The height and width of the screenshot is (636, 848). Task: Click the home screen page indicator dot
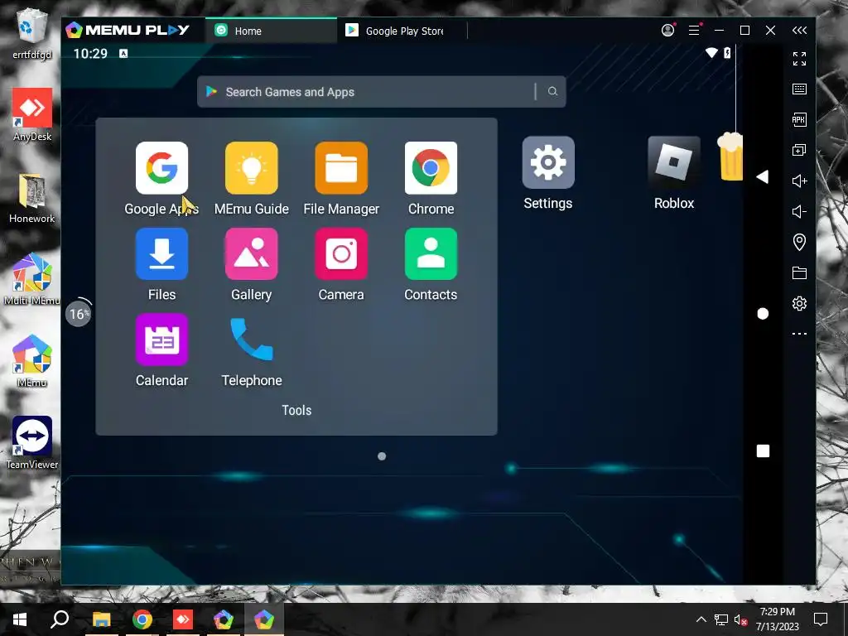click(x=382, y=456)
